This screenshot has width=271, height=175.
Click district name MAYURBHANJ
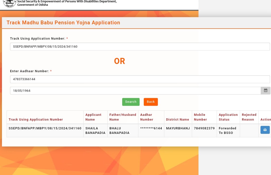(x=178, y=128)
